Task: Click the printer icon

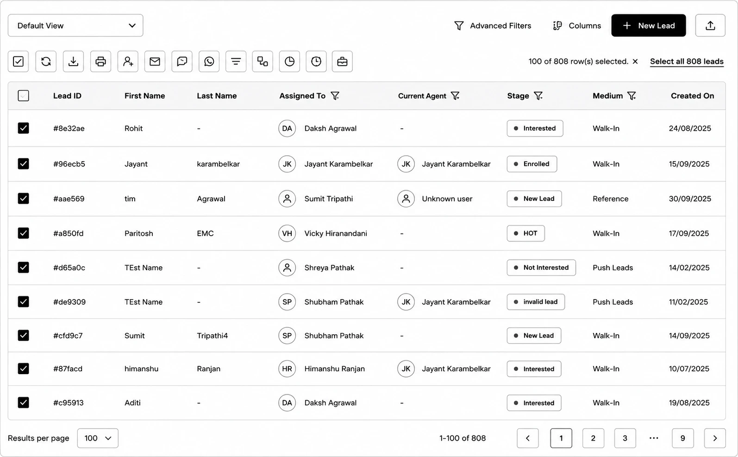Action: (x=100, y=61)
